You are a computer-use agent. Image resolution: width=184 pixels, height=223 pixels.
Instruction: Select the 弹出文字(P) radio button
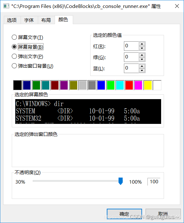(27, 56)
